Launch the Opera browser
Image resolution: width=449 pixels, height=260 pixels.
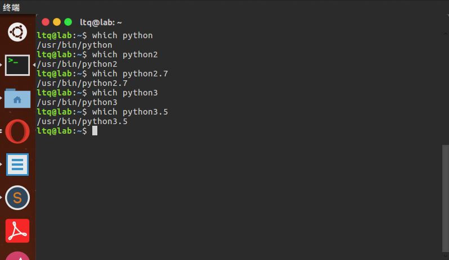17,132
